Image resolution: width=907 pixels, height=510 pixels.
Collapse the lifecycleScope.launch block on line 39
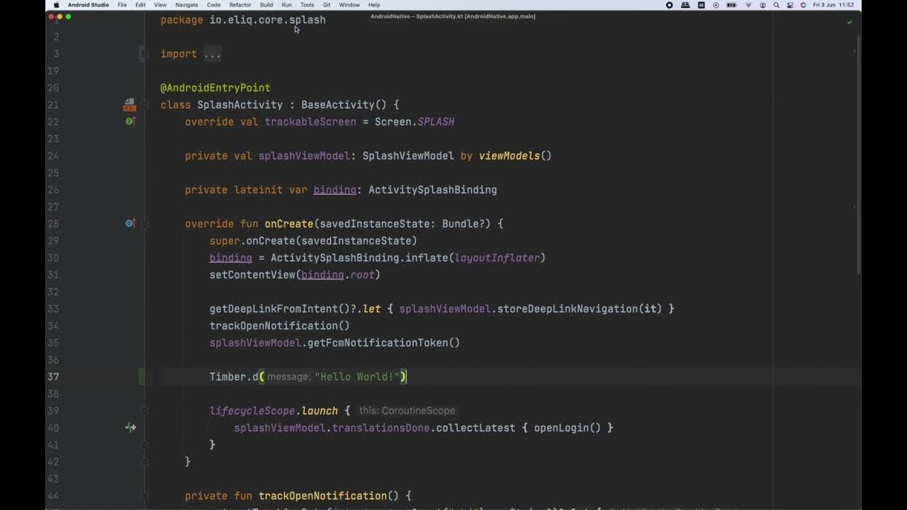click(x=144, y=411)
